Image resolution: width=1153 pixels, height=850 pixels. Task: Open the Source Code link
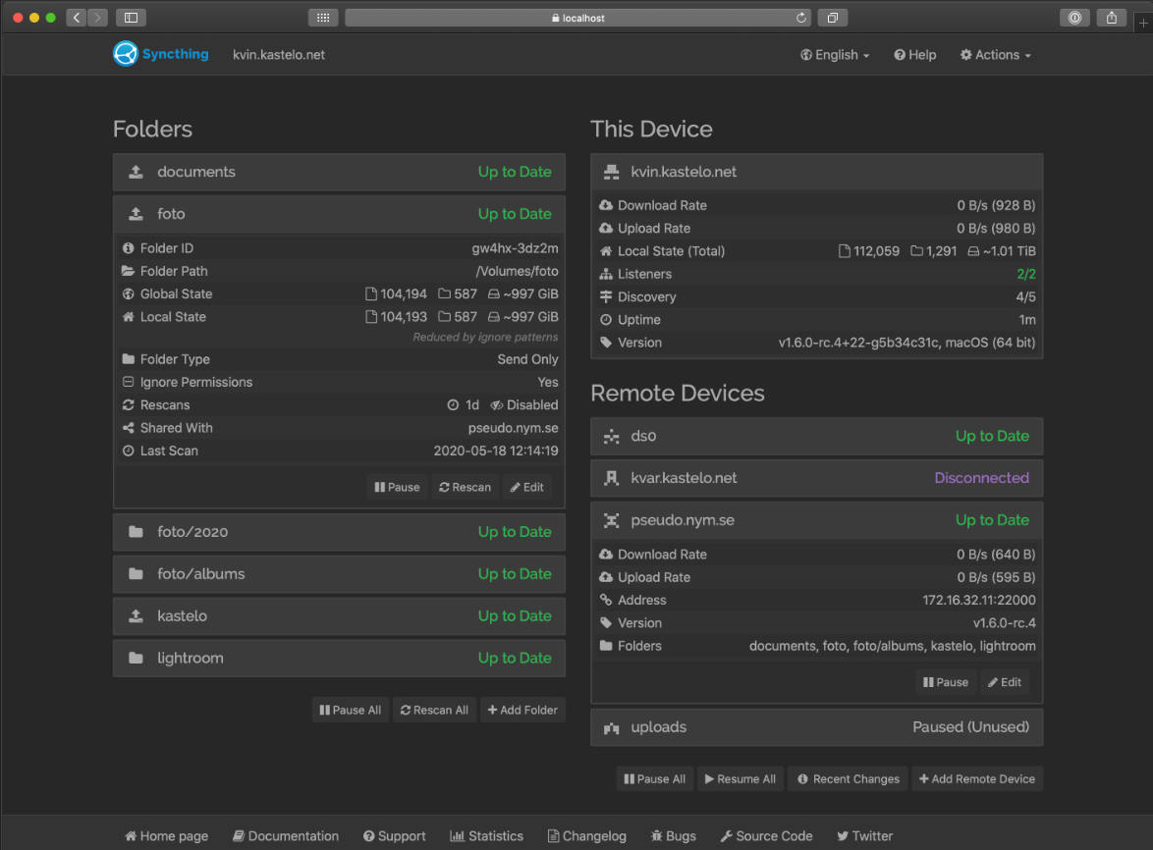point(766,835)
